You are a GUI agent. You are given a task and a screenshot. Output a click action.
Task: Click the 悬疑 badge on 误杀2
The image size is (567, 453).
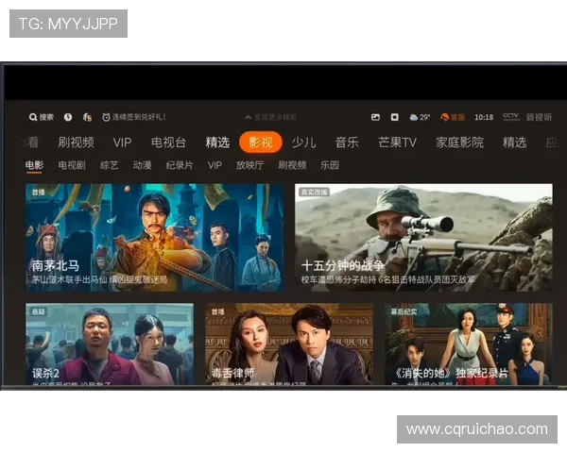point(38,311)
